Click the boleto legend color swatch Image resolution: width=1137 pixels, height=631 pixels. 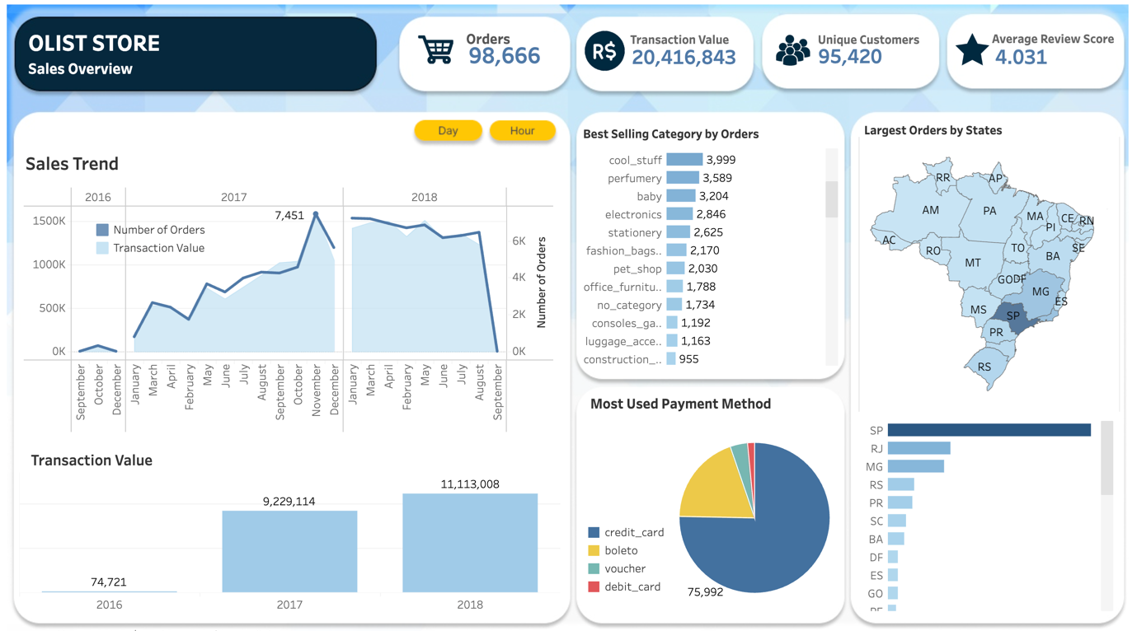[x=594, y=551]
